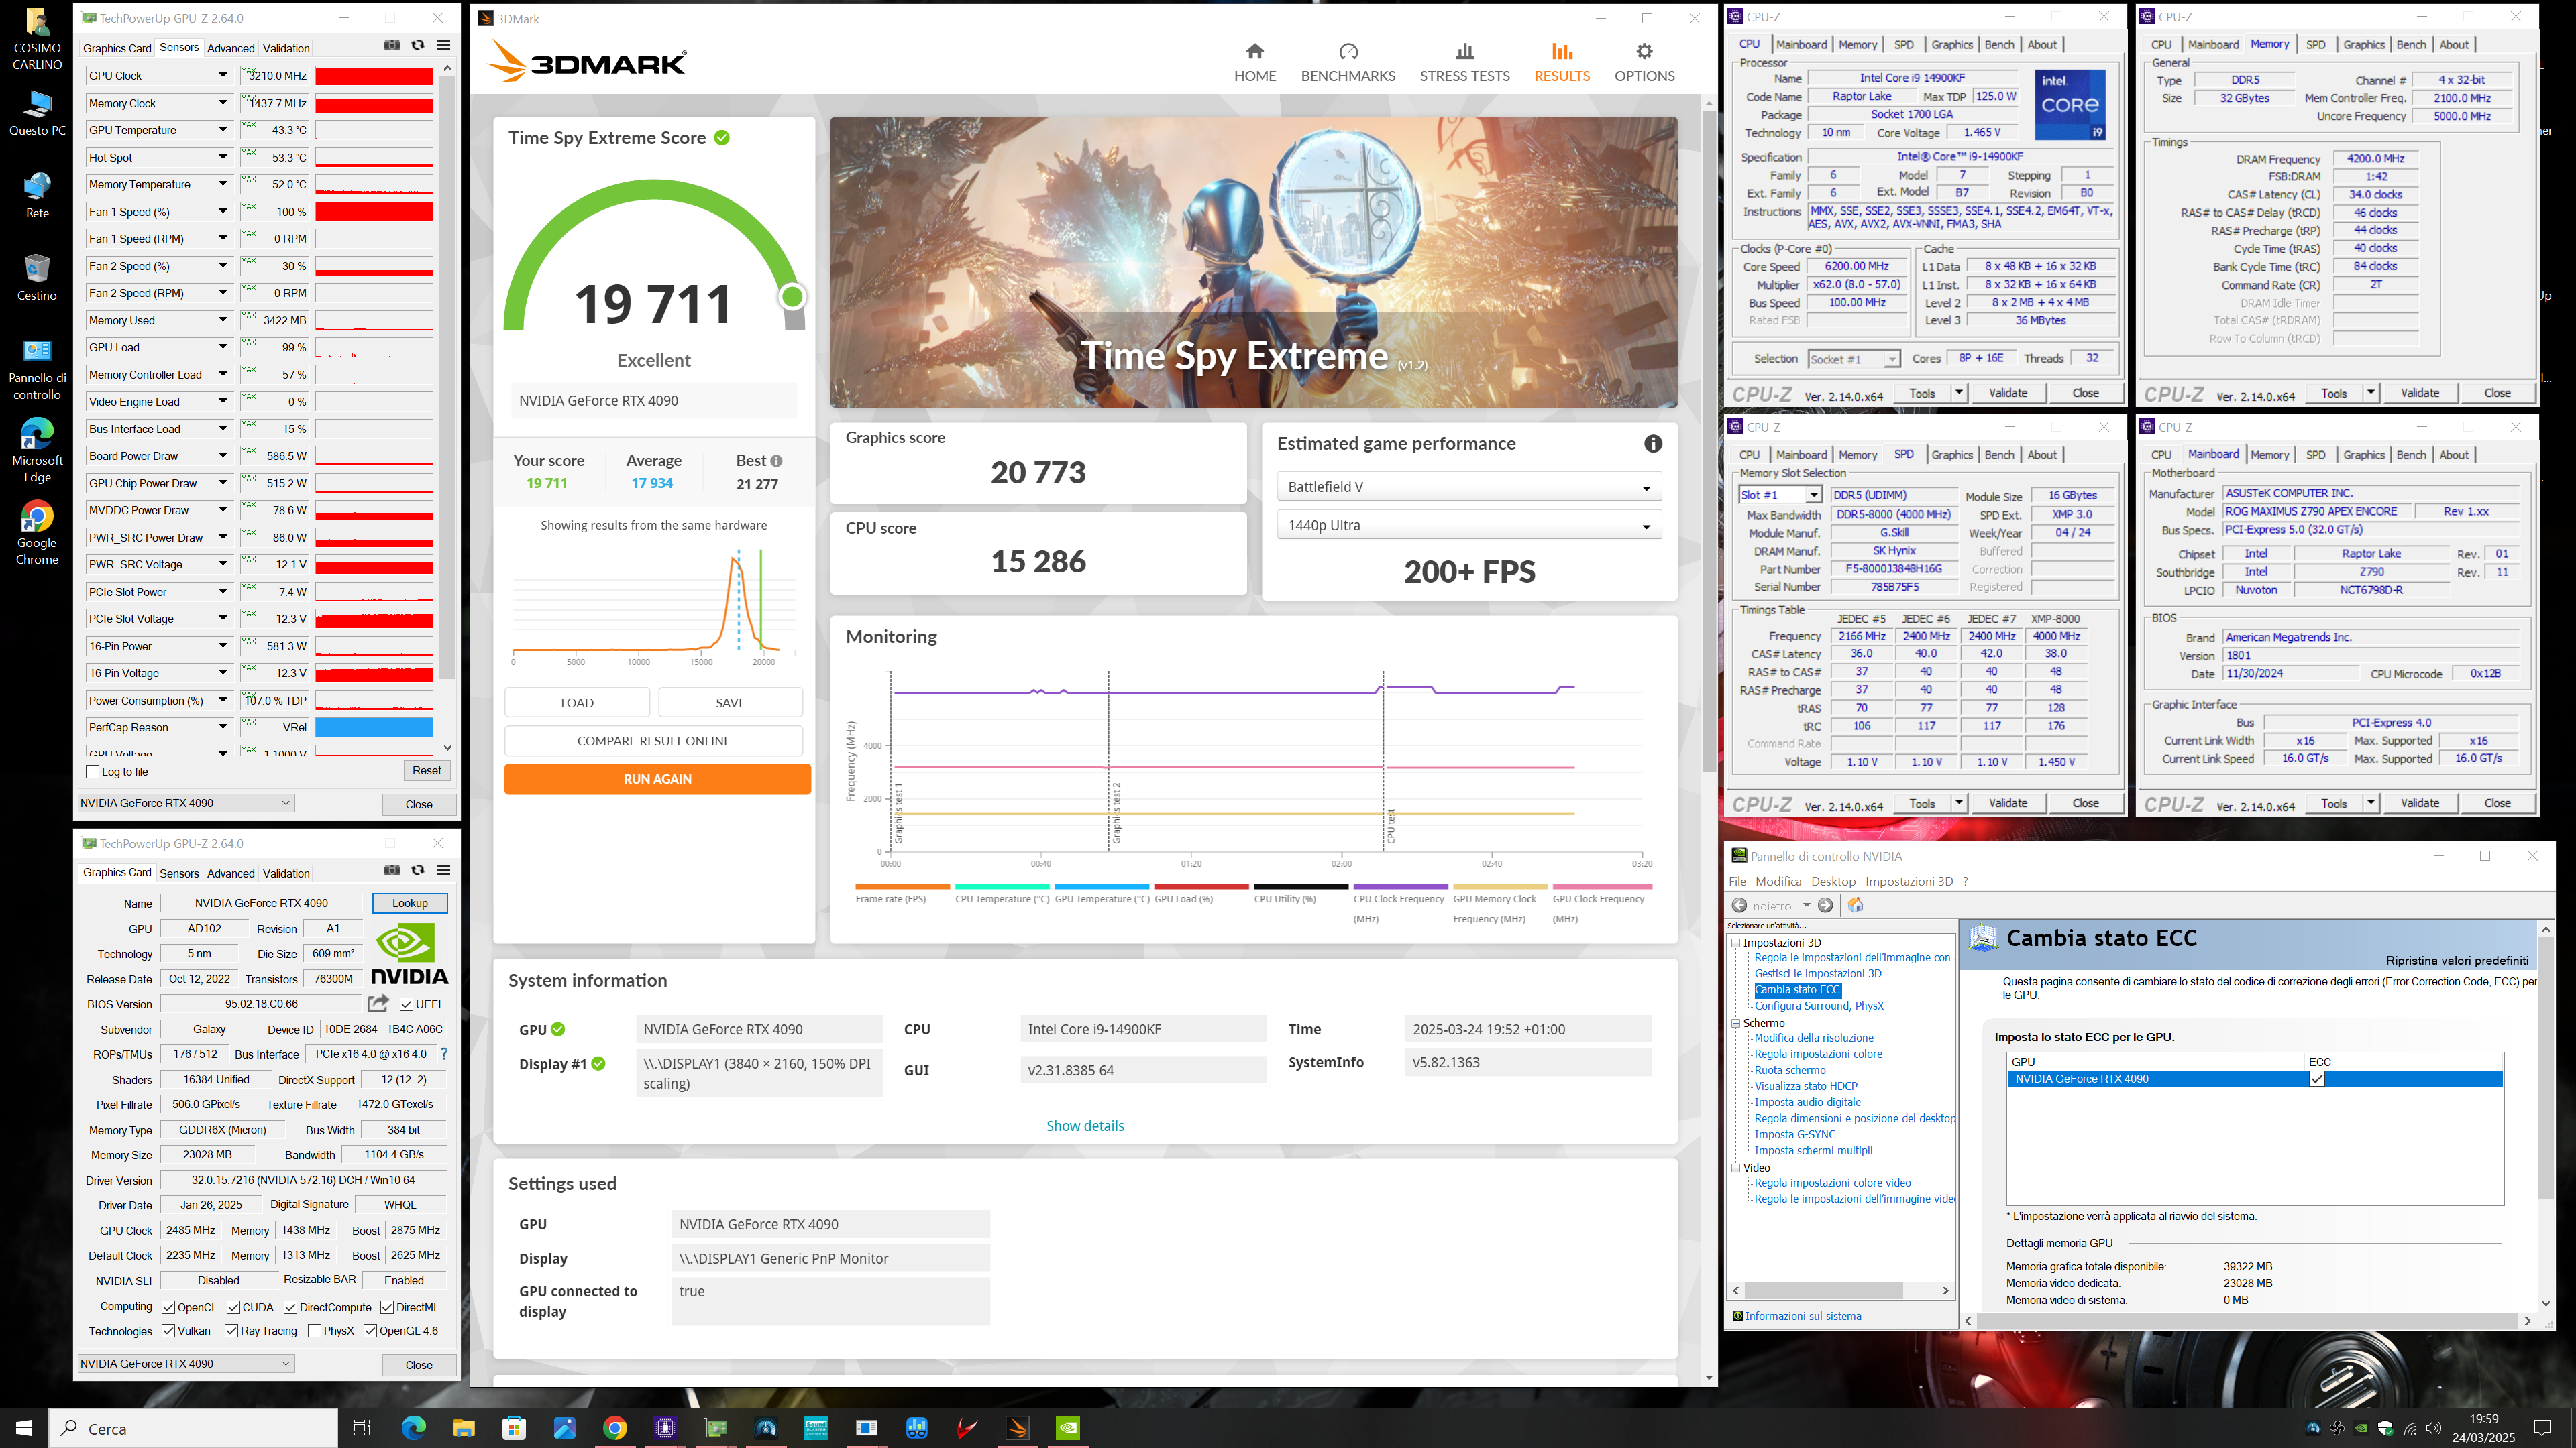
Task: Open hamburger menu in GPU-Z Graphics Card window
Action: click(443, 870)
